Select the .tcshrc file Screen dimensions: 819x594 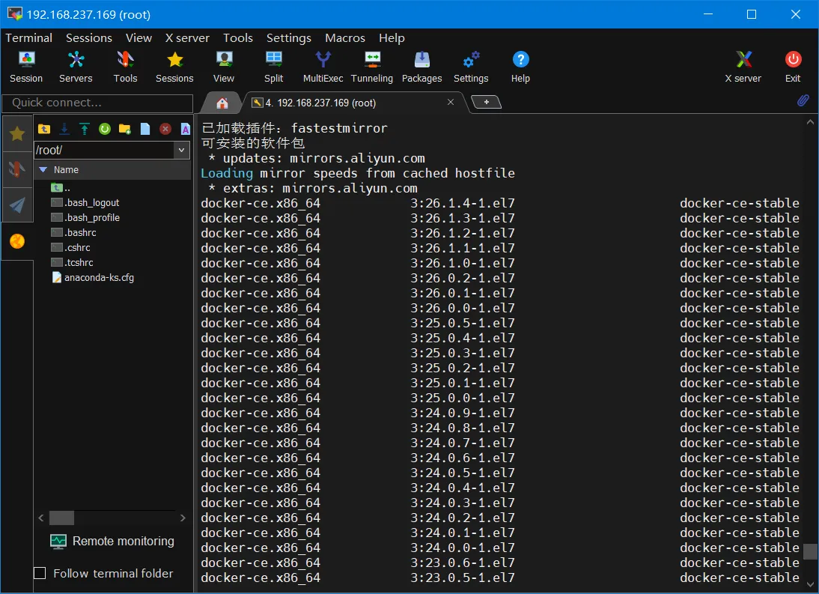(x=72, y=263)
